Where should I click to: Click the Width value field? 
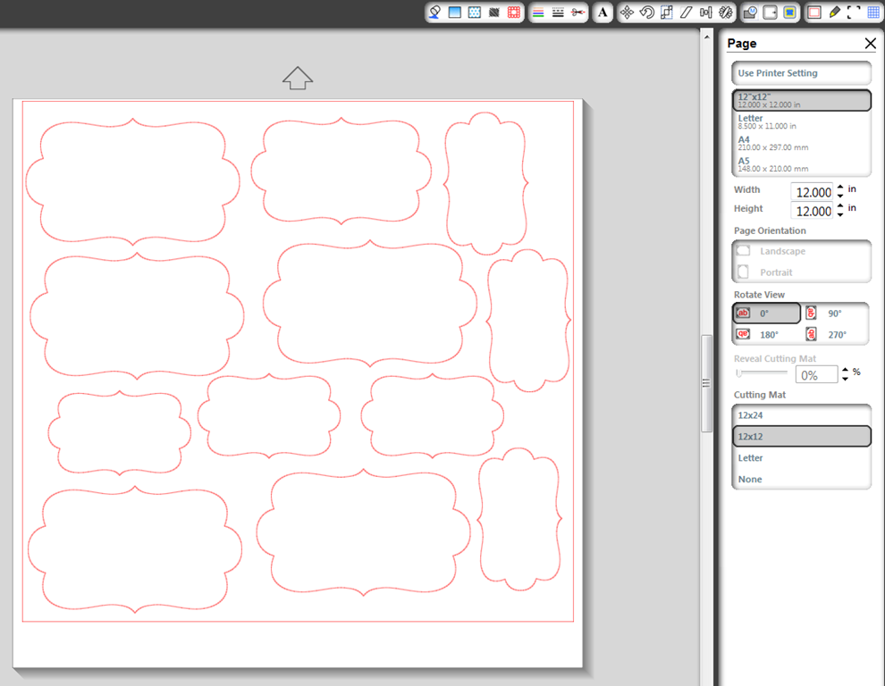pyautogui.click(x=812, y=192)
